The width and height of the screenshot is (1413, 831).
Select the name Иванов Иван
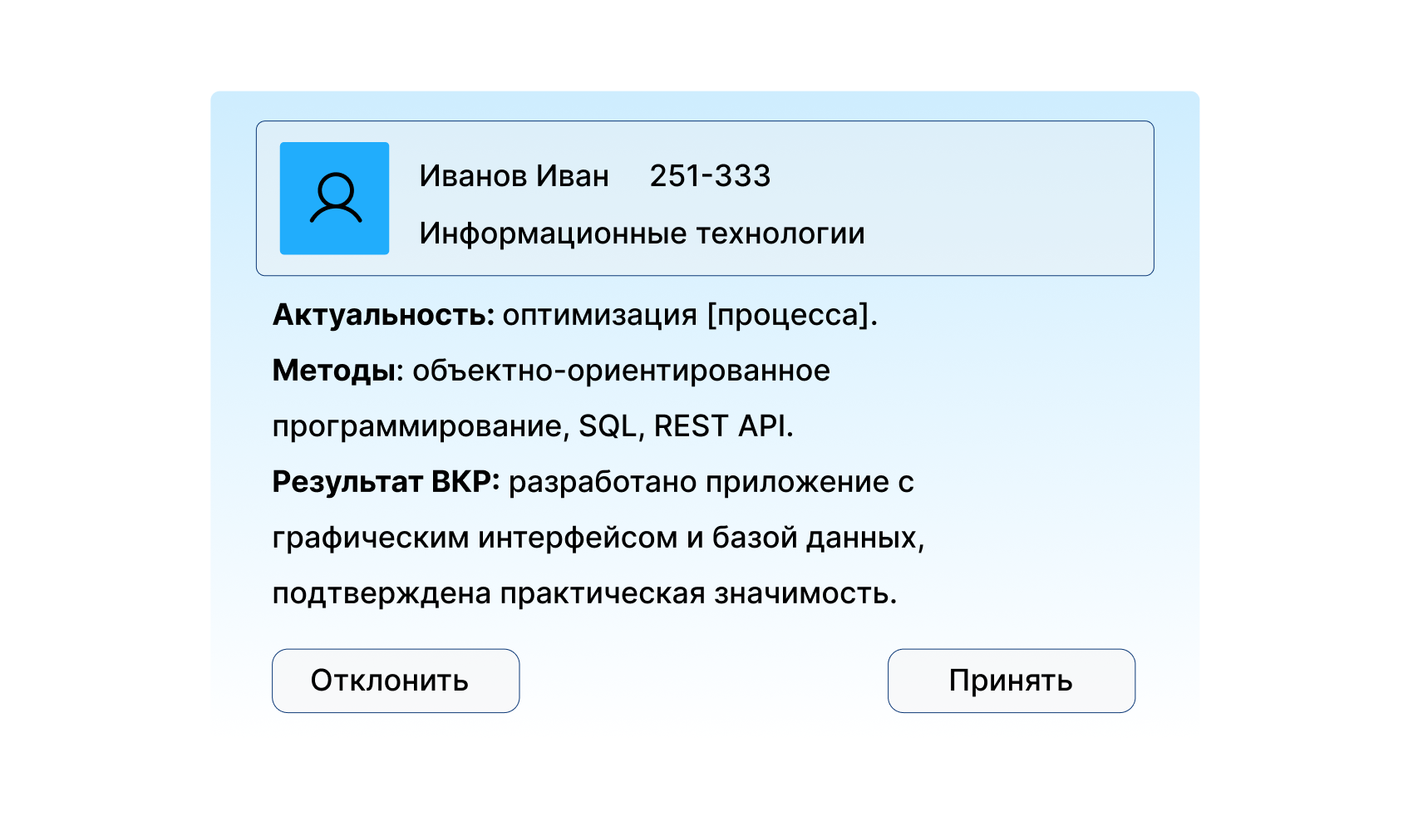pos(515,175)
